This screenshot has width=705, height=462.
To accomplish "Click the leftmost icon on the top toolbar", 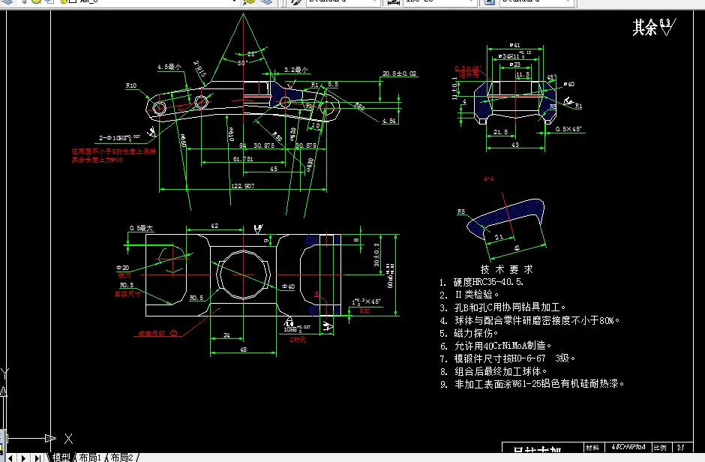I will pos(7,3).
